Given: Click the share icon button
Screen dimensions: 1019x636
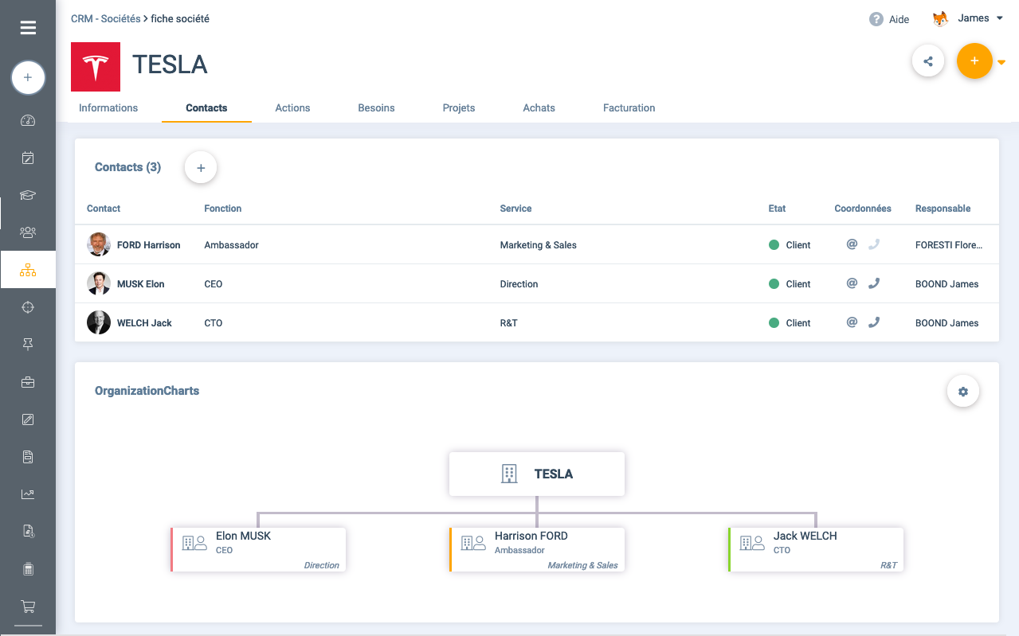Looking at the screenshot, I should (928, 61).
